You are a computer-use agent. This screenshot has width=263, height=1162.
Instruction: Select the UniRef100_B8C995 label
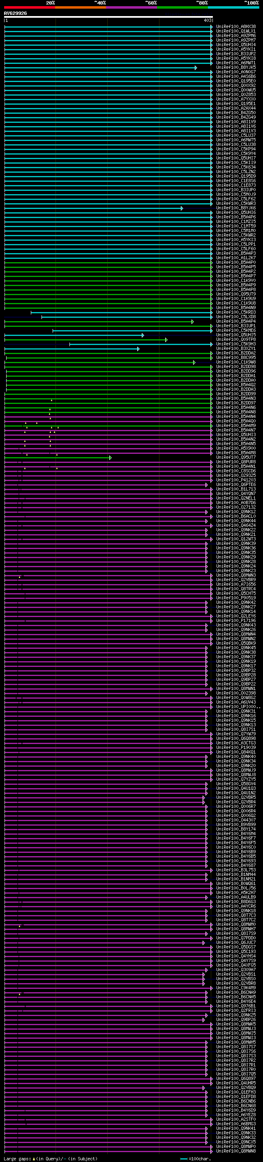point(235,358)
